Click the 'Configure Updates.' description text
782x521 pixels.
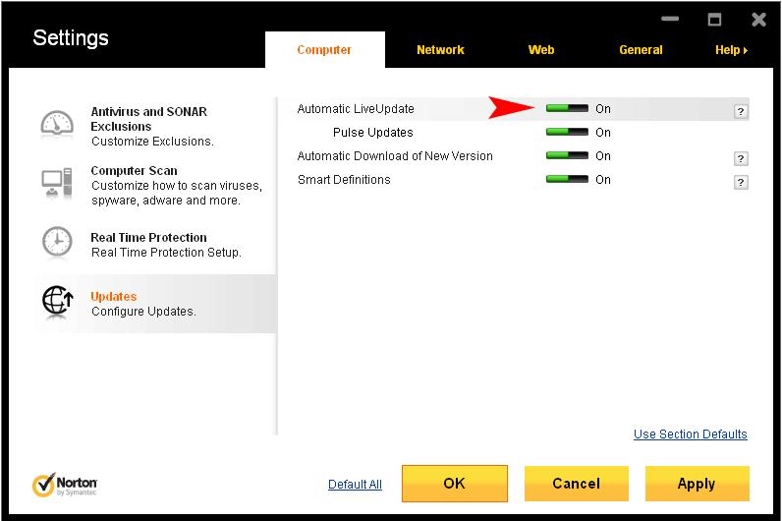point(143,312)
